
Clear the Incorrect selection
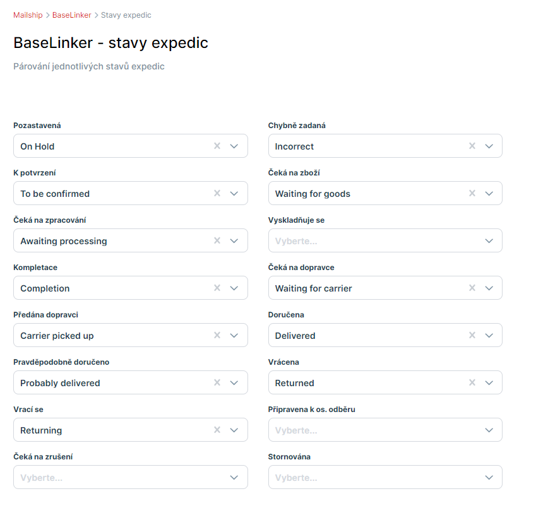click(472, 146)
